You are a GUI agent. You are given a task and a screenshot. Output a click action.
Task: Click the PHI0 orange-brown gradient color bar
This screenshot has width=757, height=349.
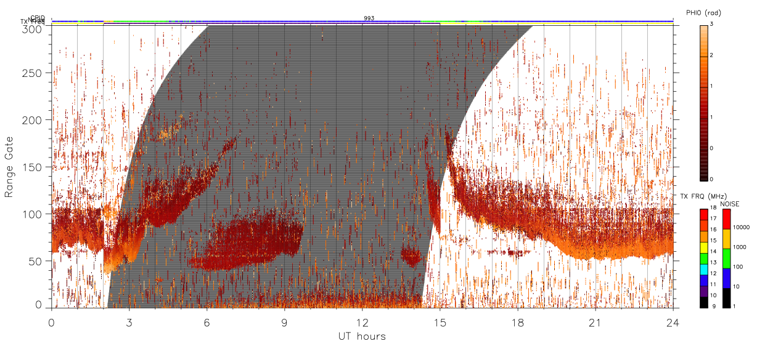(x=704, y=102)
